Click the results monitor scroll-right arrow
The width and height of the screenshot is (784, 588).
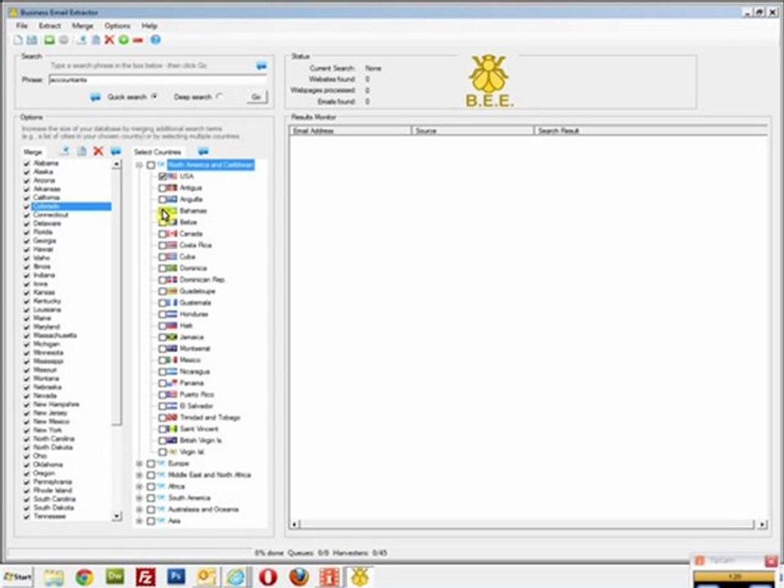[762, 524]
